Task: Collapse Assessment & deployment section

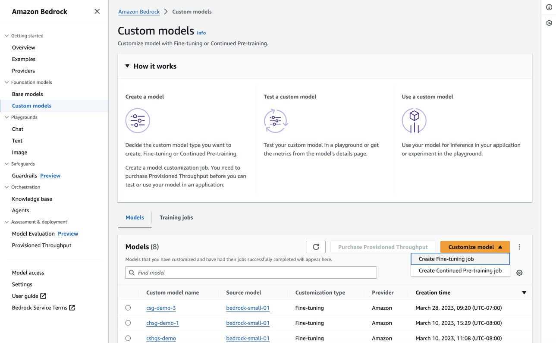Action: tap(6, 222)
